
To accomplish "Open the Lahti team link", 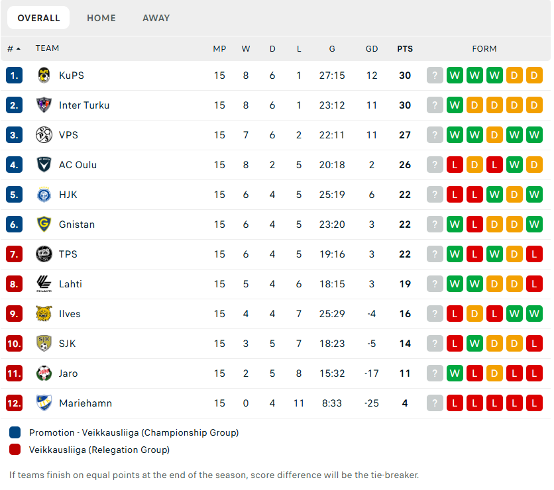I will [70, 284].
